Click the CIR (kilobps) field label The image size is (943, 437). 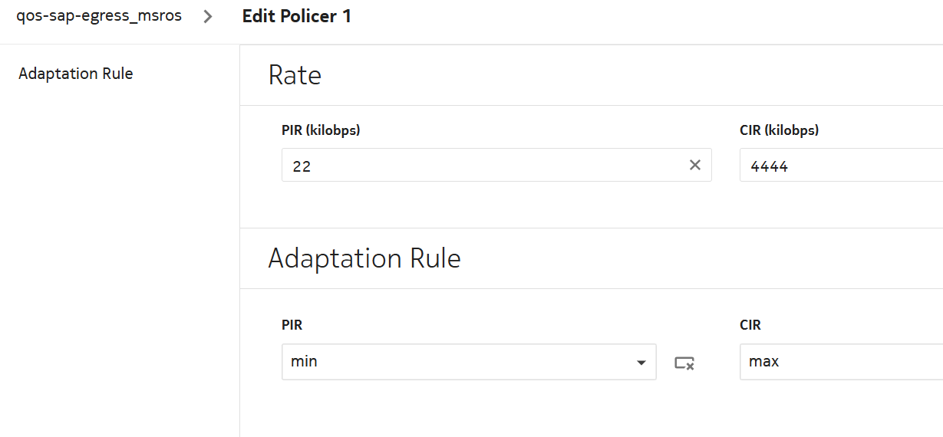tap(779, 130)
